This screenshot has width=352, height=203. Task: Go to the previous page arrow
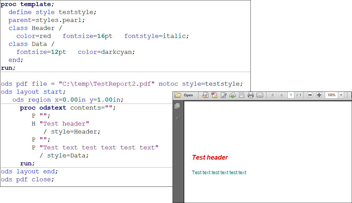coord(272,95)
